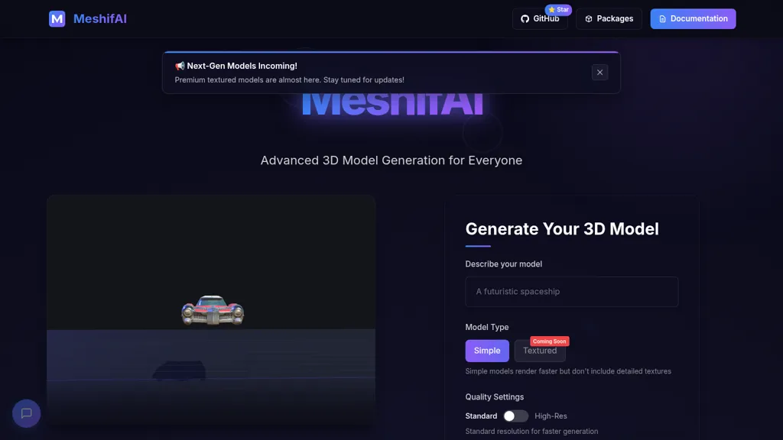Click the Coming Soon badge
The height and width of the screenshot is (440, 783).
(x=549, y=341)
